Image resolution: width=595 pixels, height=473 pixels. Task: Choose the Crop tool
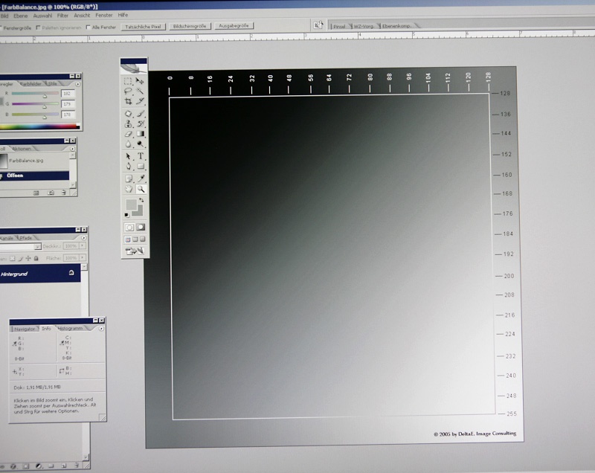pyautogui.click(x=129, y=101)
